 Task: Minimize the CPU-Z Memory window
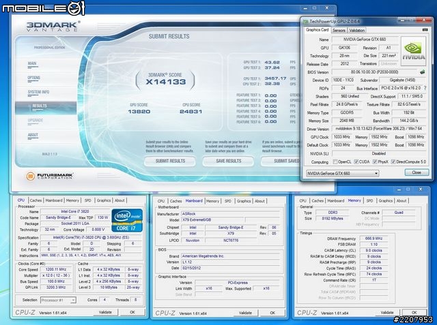(399, 189)
